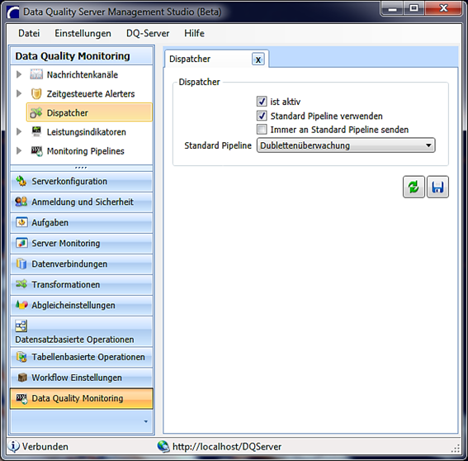
Task: Click the green refresh arrows icon
Action: pos(414,187)
